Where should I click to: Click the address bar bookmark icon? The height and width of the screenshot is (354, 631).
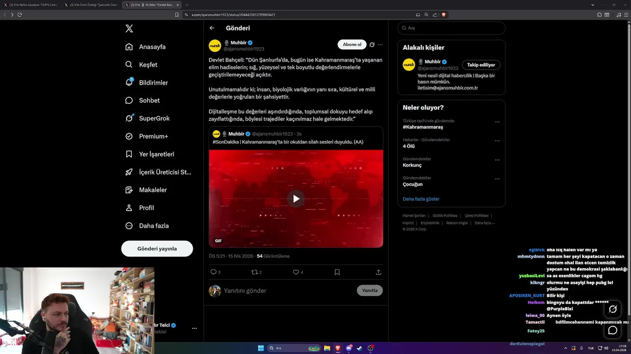point(177,15)
